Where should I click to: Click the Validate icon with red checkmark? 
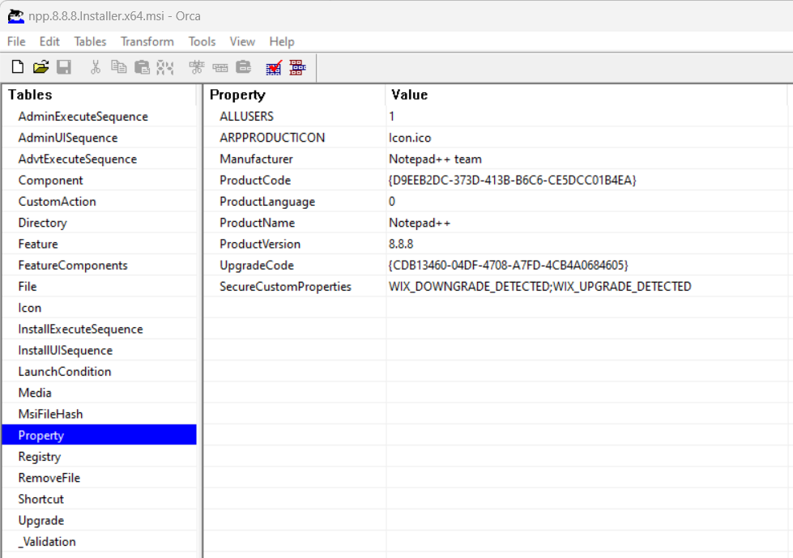coord(273,67)
